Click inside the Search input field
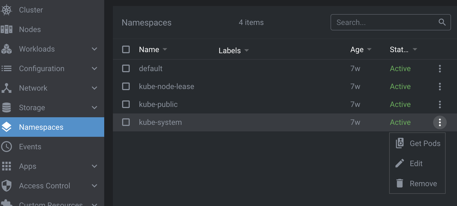Image resolution: width=457 pixels, height=206 pixels. pos(380,22)
